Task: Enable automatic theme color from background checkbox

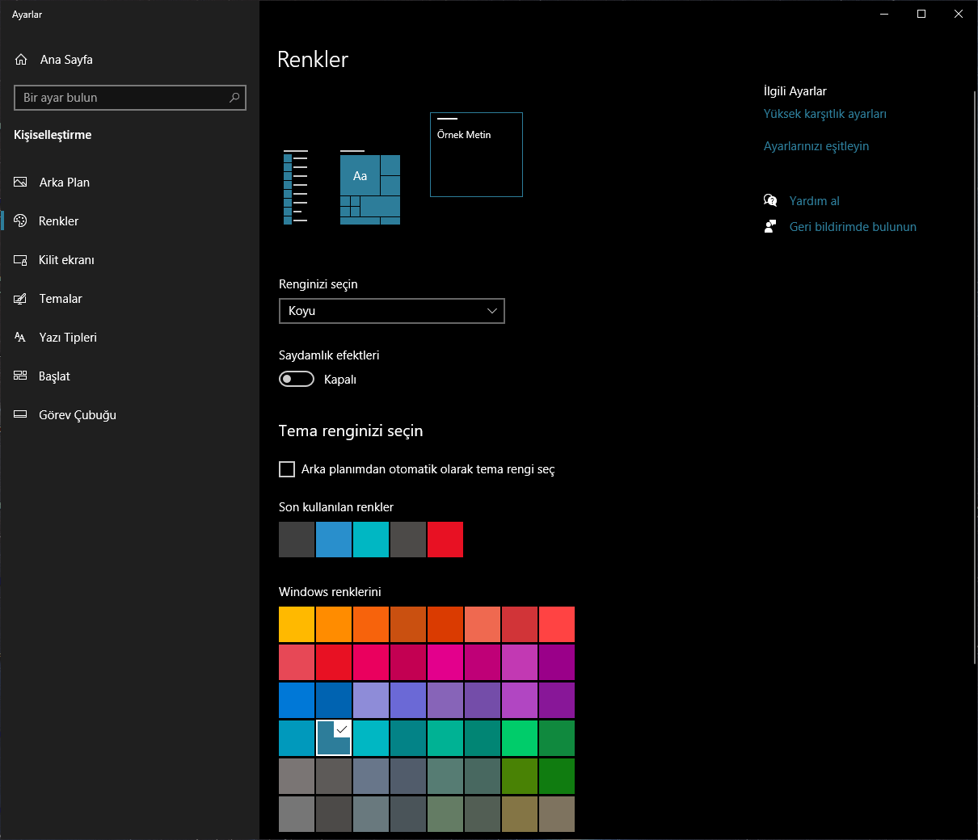Action: [x=287, y=469]
